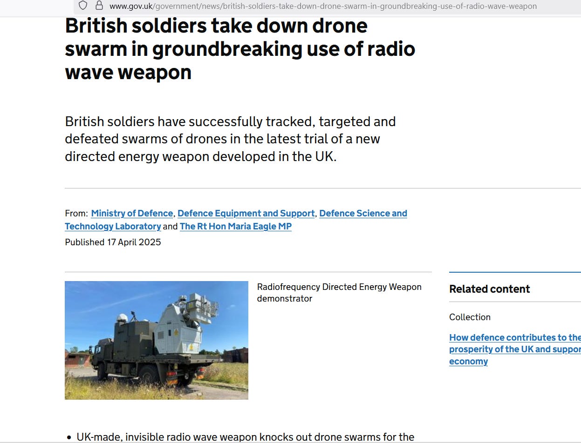Screen dimensions: 581x443
Task: Select the gov.uk address bar URL
Action: point(323,6)
